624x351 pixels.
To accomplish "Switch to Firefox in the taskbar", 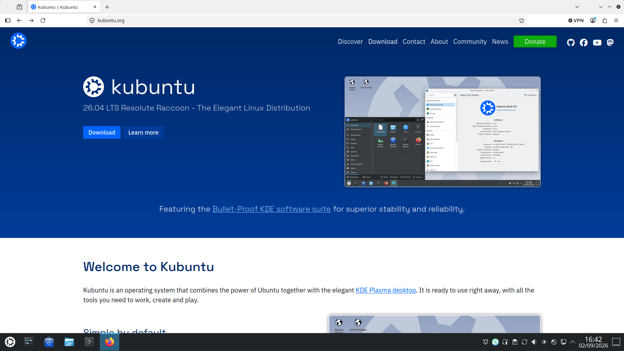I will tap(110, 342).
